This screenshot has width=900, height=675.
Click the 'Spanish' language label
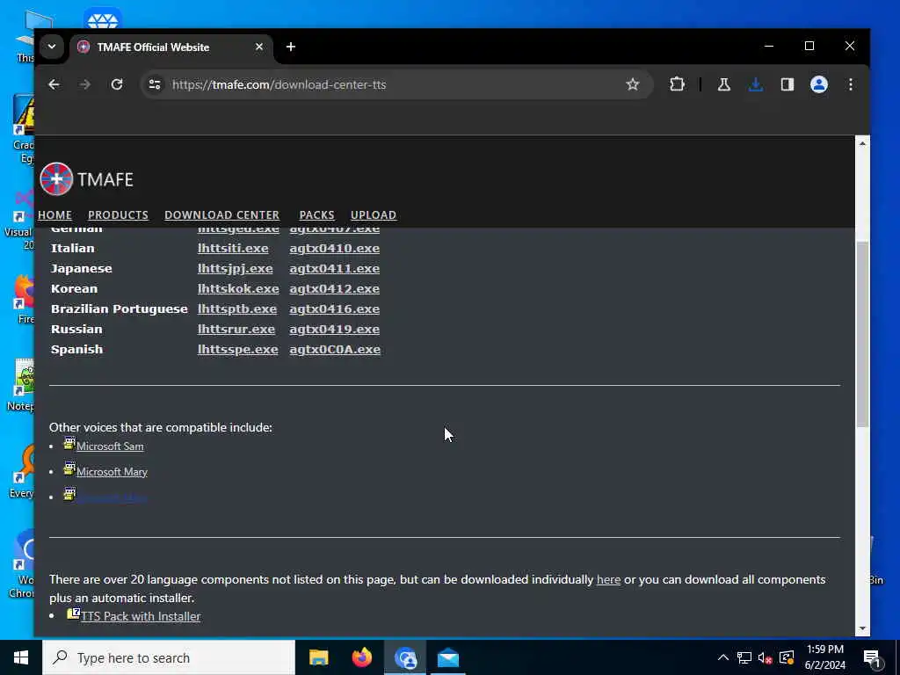77,349
